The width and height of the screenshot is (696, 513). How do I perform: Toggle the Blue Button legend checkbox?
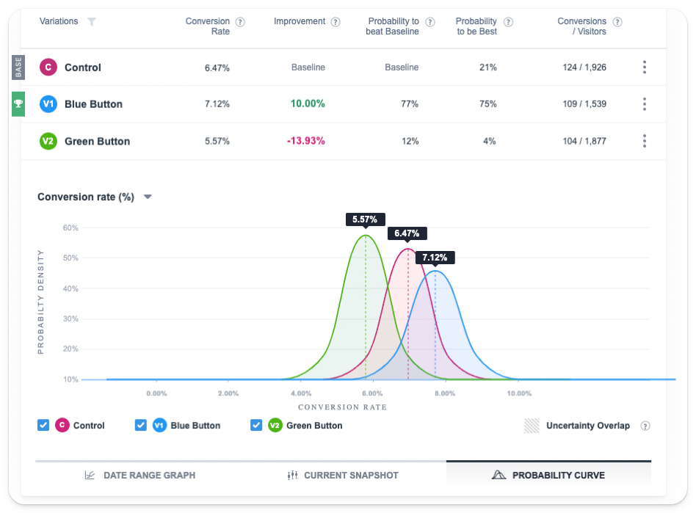(x=141, y=425)
